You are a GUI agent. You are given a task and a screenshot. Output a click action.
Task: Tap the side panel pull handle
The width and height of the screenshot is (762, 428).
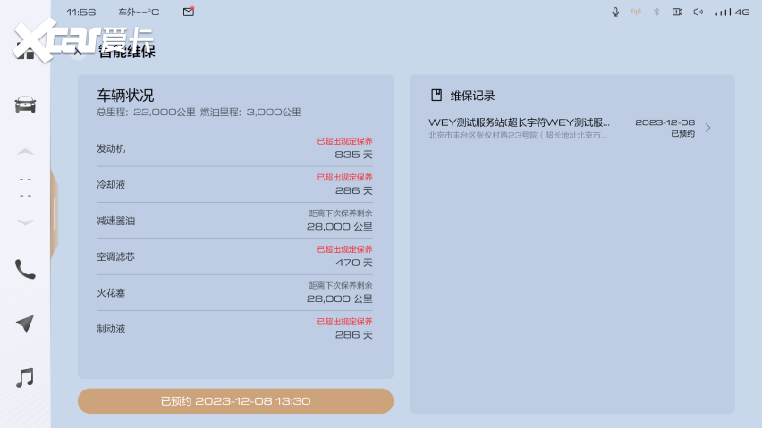pos(55,214)
